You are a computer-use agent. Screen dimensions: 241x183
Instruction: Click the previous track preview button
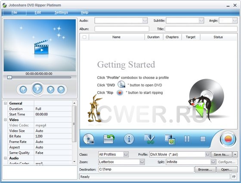(x=23, y=90)
